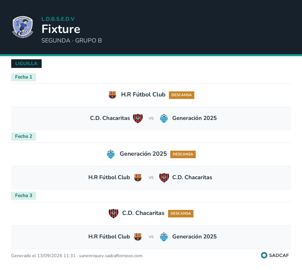Click the L.D.B.S.E.D.V league name text
The width and height of the screenshot is (302, 270).
(58, 19)
